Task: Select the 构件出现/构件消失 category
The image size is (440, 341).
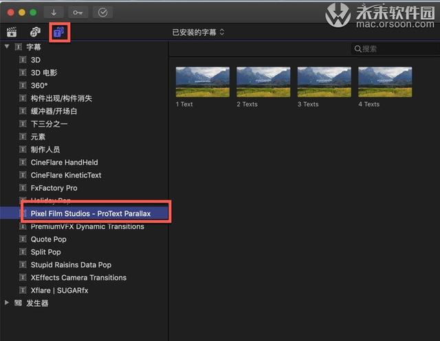Action: (61, 98)
